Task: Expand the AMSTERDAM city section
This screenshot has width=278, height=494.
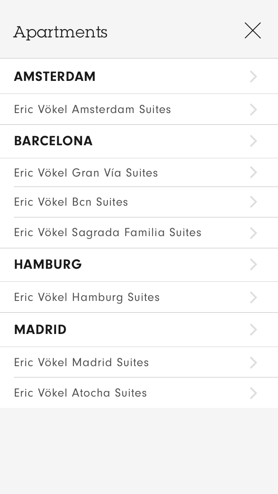Action: pyautogui.click(x=55, y=77)
